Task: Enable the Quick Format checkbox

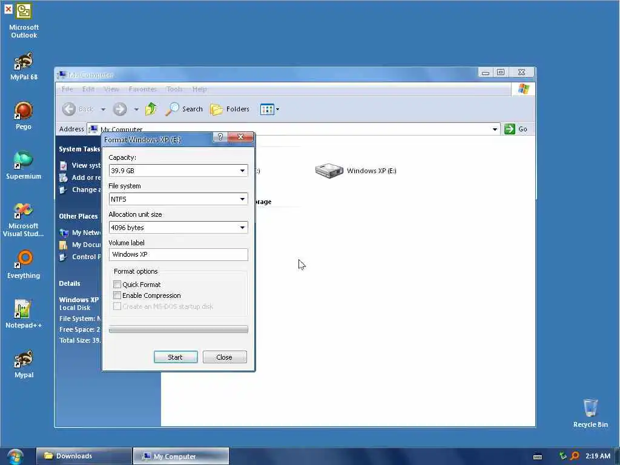Action: coord(117,285)
